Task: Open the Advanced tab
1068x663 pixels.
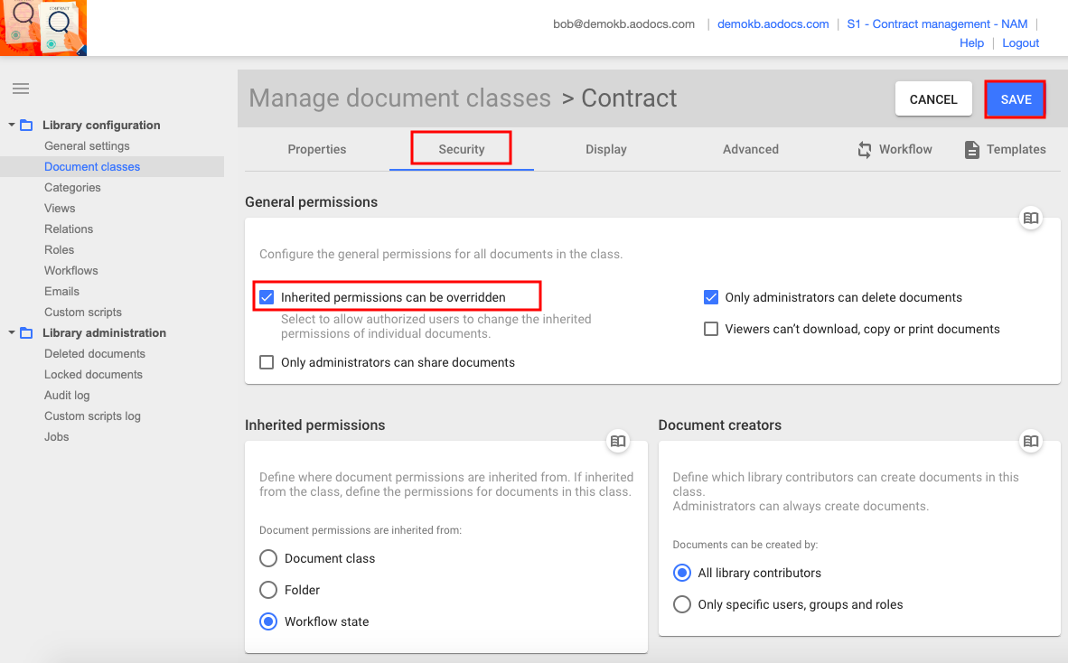Action: (x=750, y=150)
